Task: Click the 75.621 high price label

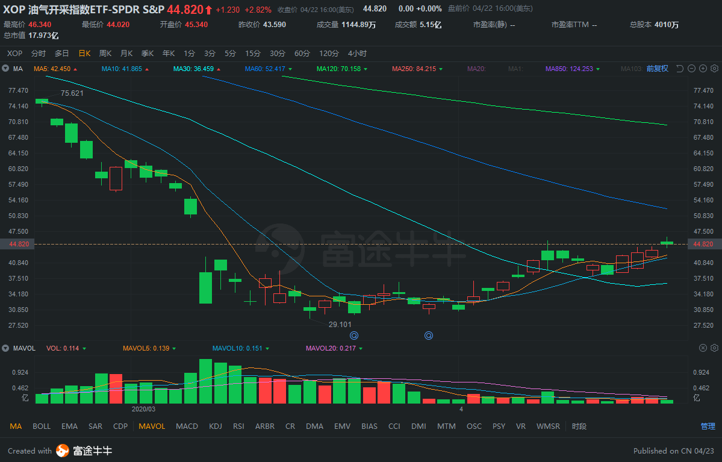Action: click(72, 93)
